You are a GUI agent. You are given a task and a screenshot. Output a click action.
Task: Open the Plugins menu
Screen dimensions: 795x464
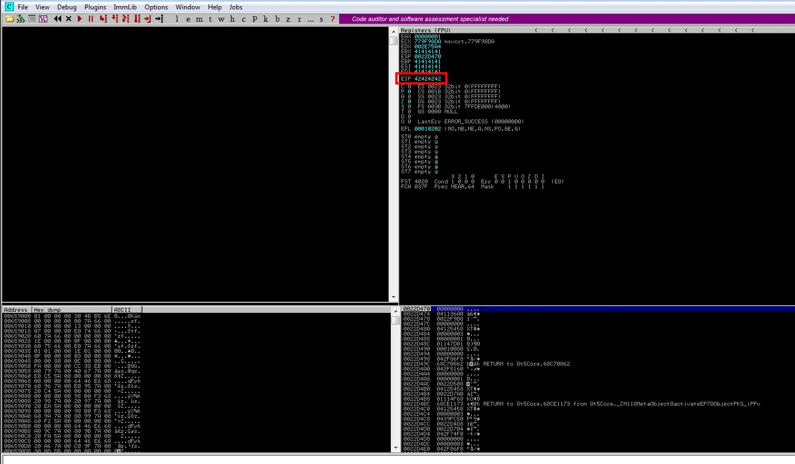coord(96,7)
